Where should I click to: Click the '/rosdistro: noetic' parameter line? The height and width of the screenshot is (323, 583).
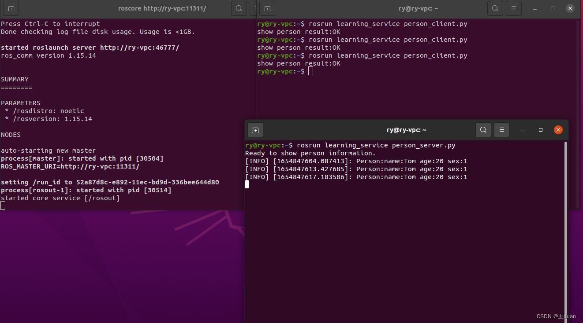point(44,111)
